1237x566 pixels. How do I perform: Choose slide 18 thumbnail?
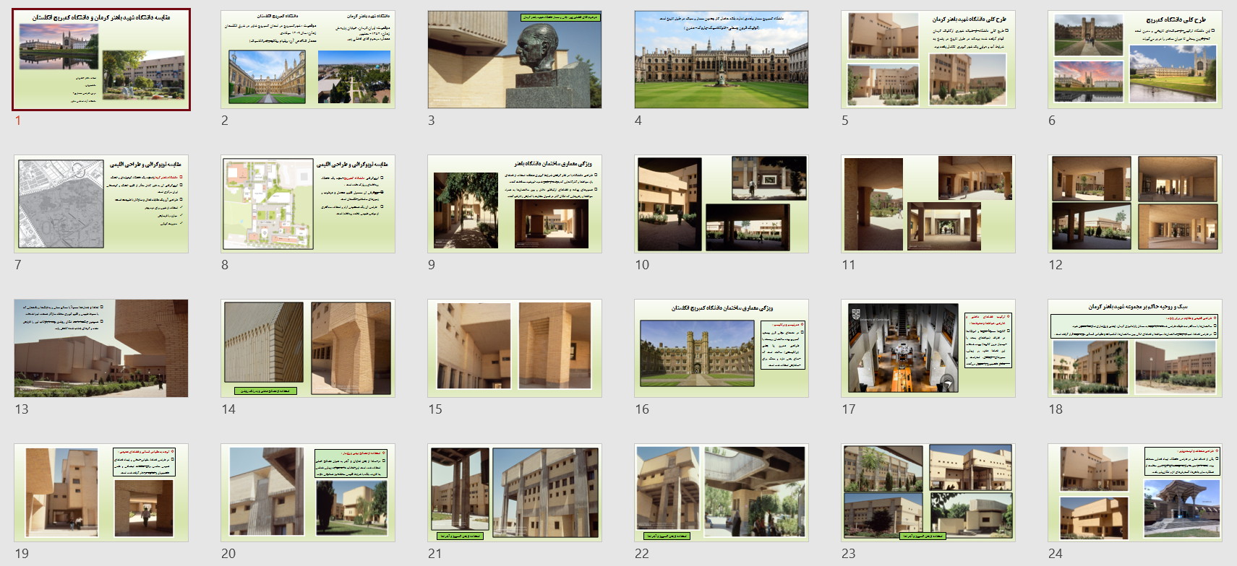coord(1135,349)
